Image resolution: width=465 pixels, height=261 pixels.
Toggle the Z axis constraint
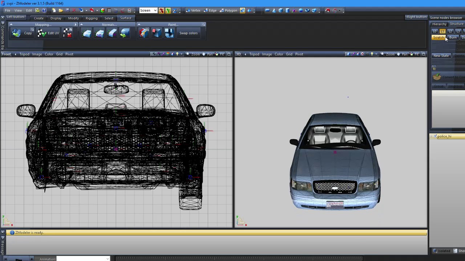tap(174, 11)
